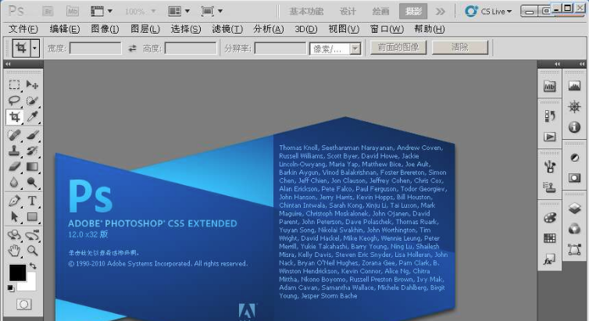Select the Eyedropper tool
This screenshot has height=321, width=589.
click(x=32, y=116)
